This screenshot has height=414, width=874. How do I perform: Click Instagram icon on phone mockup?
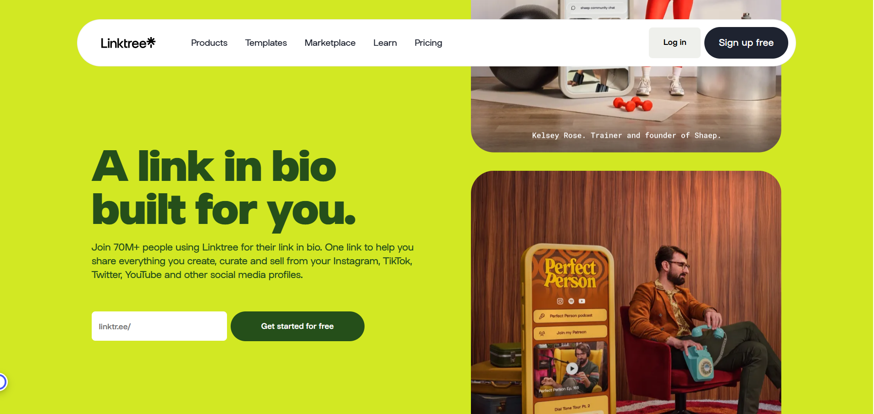(560, 301)
